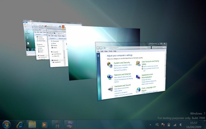Select Desktop in Computer window favorites
This screenshot has height=129, width=206.
(x=40, y=37)
